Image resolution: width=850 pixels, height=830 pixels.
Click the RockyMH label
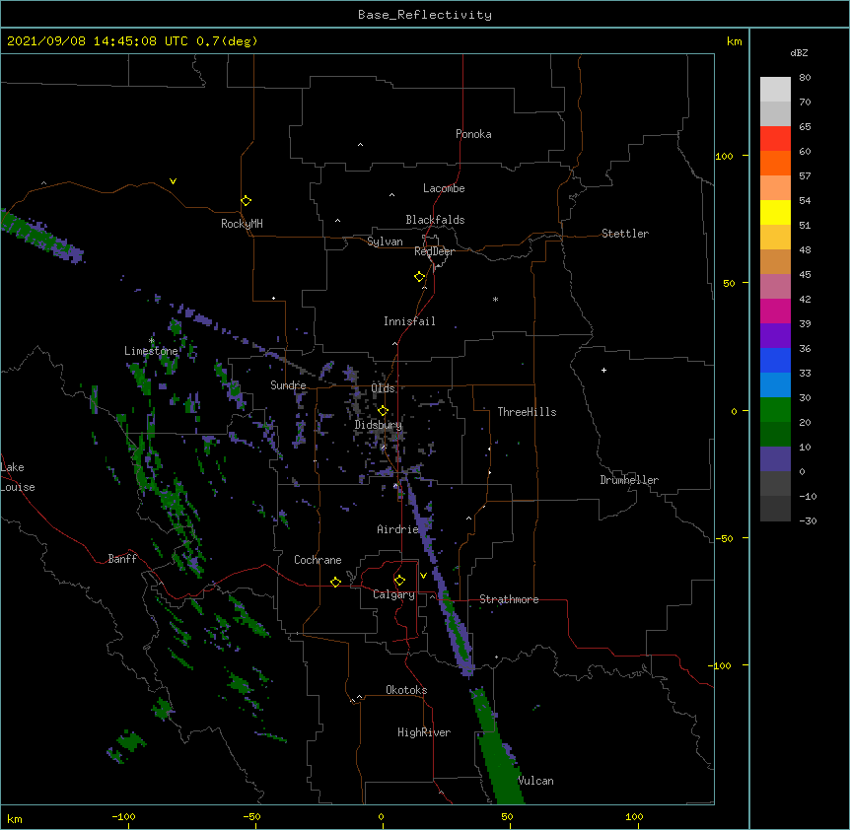pyautogui.click(x=242, y=224)
